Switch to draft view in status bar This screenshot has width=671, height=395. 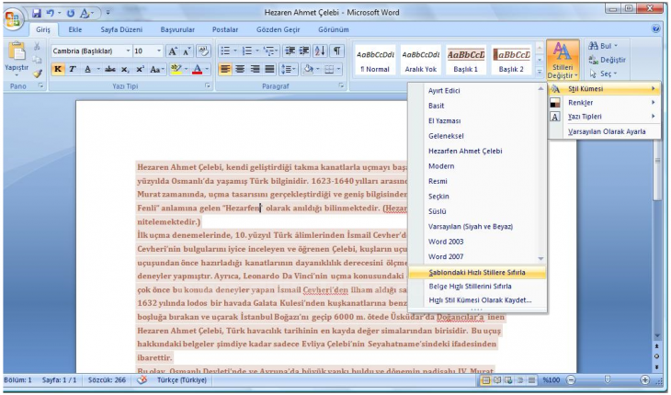[x=531, y=379]
